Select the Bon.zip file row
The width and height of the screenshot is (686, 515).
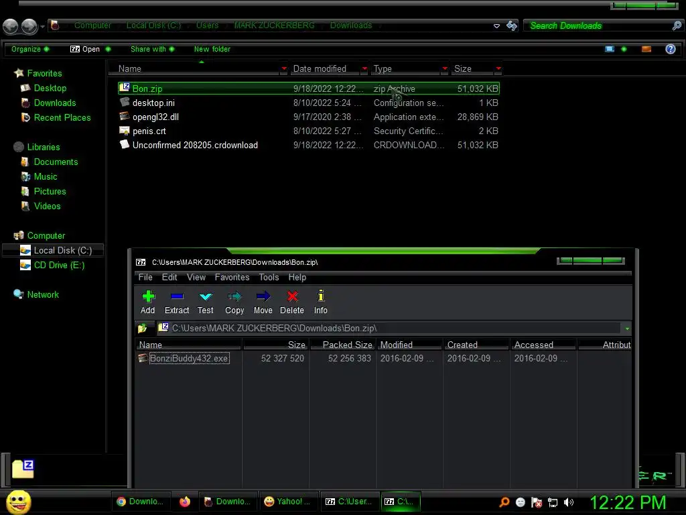click(x=309, y=89)
